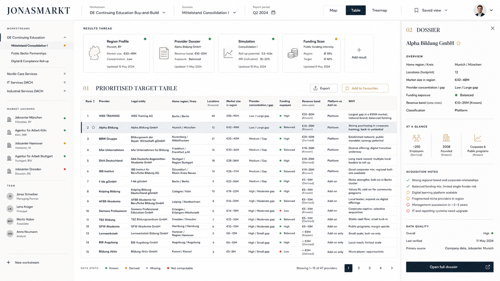The width and height of the screenshot is (500, 281).
Task: Expand the Saved view dropdown chevron
Action: click(x=446, y=10)
